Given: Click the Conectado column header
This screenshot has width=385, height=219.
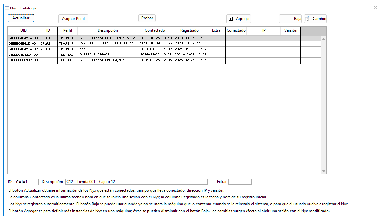Looking at the screenshot, I should click(x=236, y=31).
